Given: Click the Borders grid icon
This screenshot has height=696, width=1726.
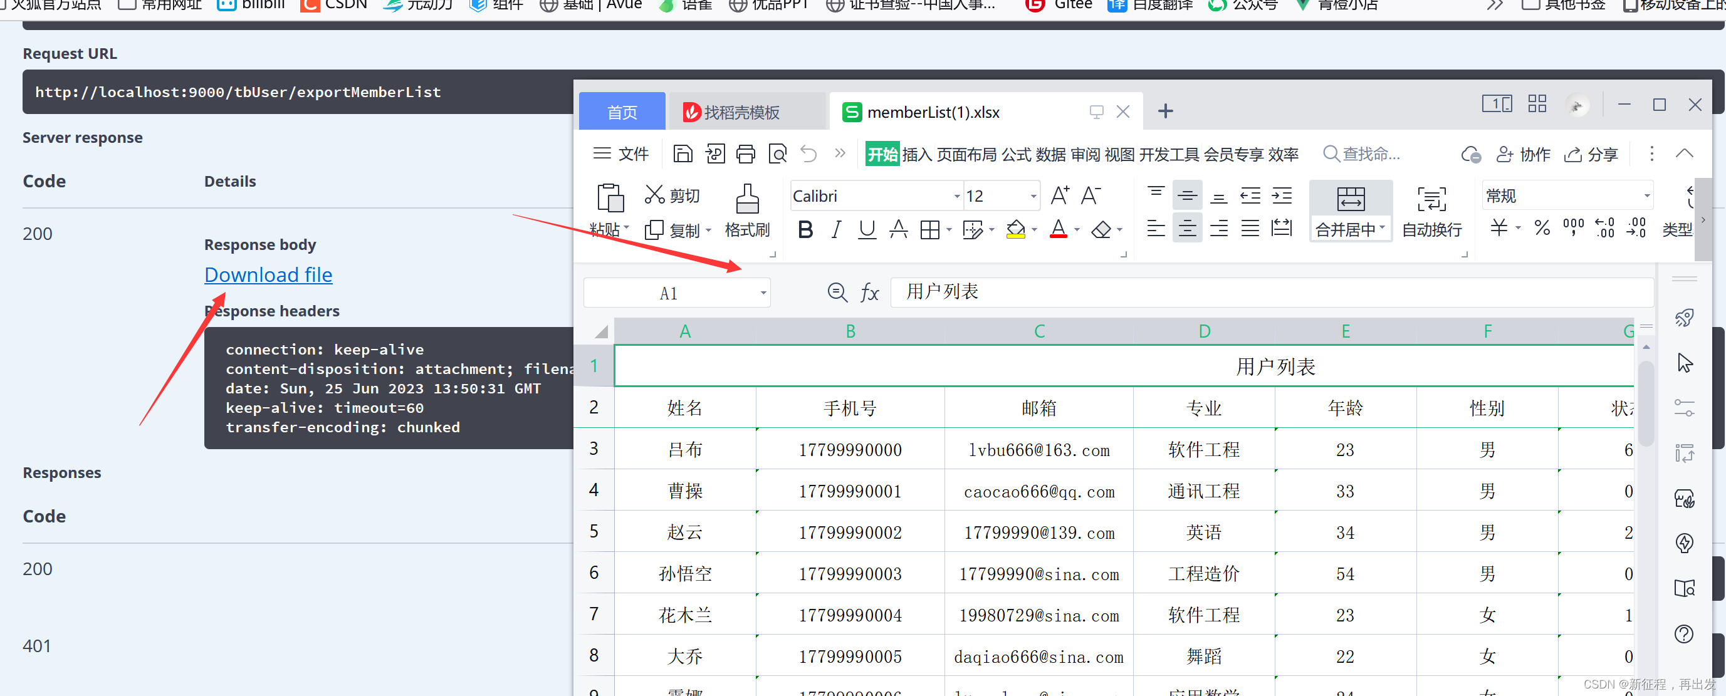Looking at the screenshot, I should point(929,230).
